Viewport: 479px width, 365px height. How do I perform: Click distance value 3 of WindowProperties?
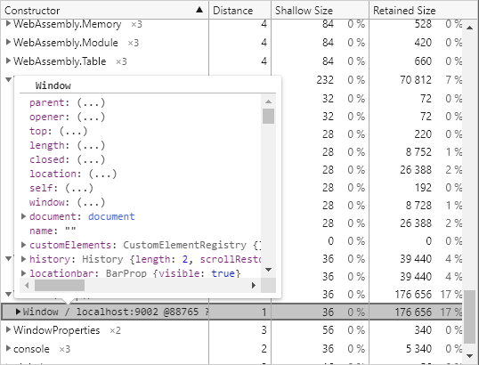(x=264, y=330)
